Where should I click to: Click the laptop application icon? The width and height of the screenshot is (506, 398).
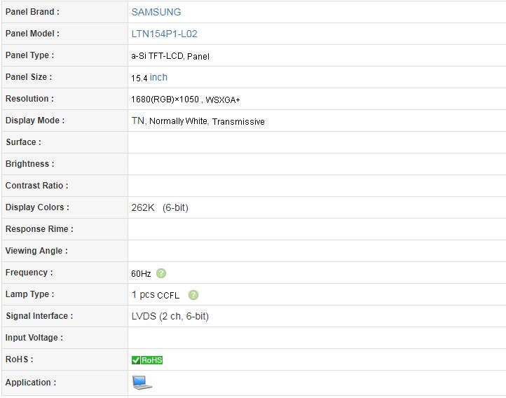pyautogui.click(x=142, y=383)
